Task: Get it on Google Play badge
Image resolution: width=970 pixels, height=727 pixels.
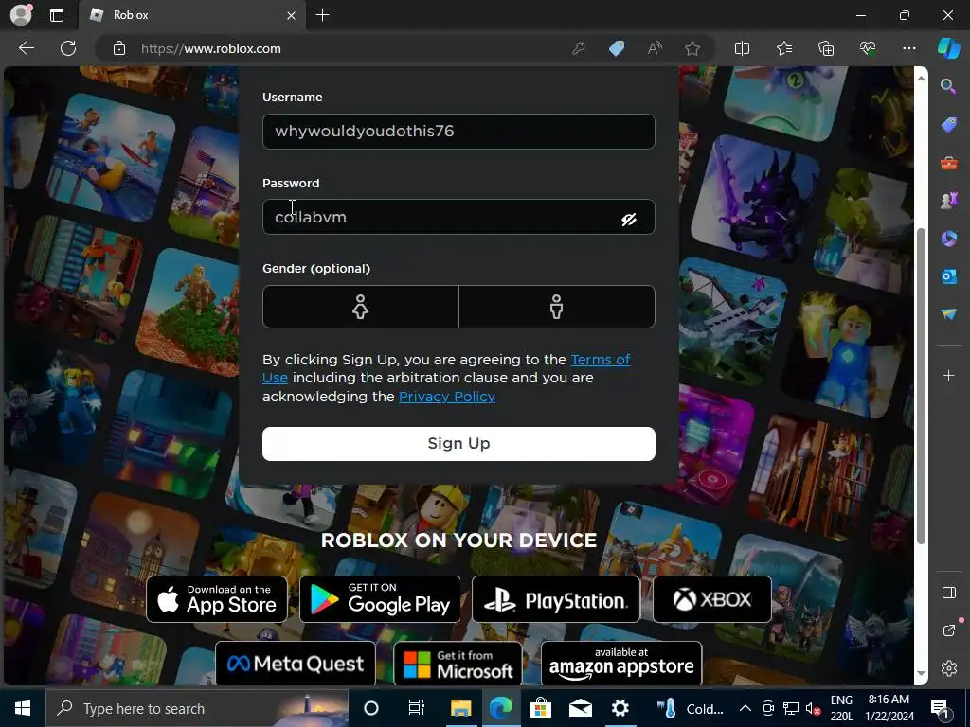Action: click(x=380, y=599)
